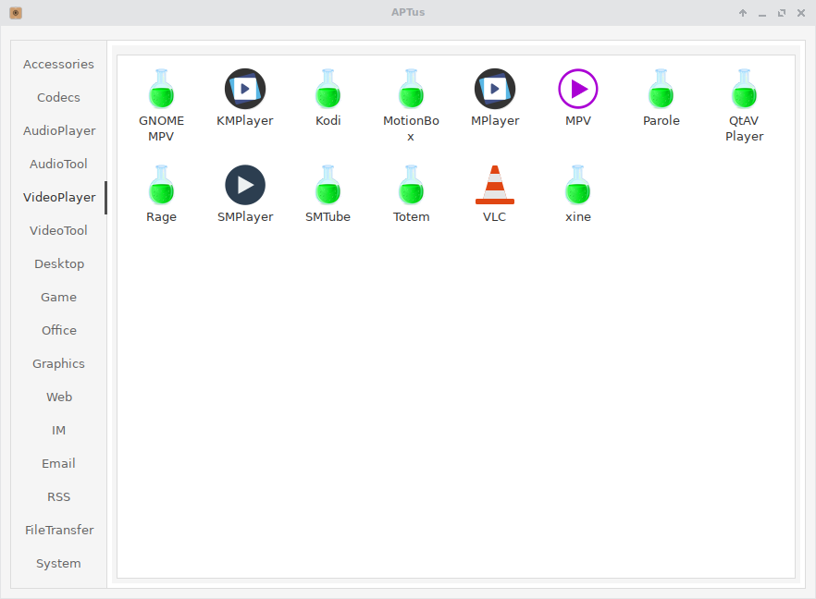Maximize the APTus window
This screenshot has width=816, height=599.
[x=782, y=13]
